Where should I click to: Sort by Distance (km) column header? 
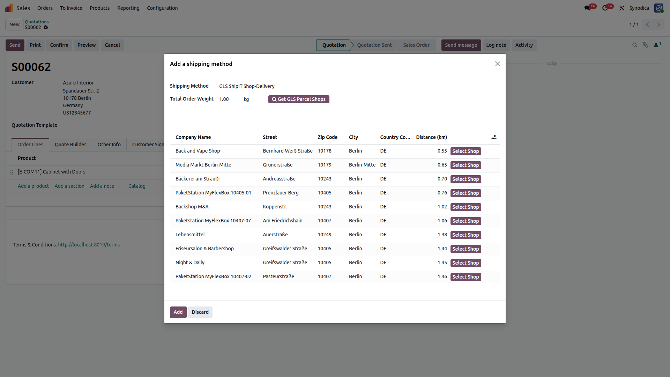tap(431, 137)
